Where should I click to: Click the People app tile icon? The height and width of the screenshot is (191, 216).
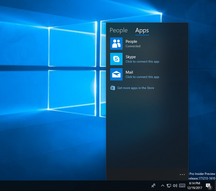coord(116,44)
